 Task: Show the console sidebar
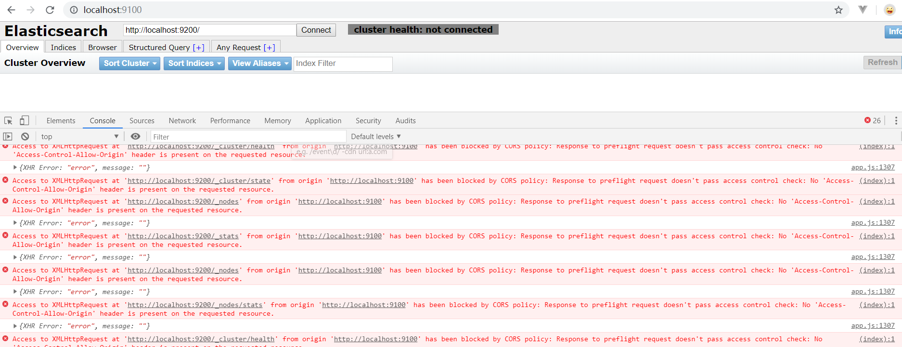click(8, 137)
